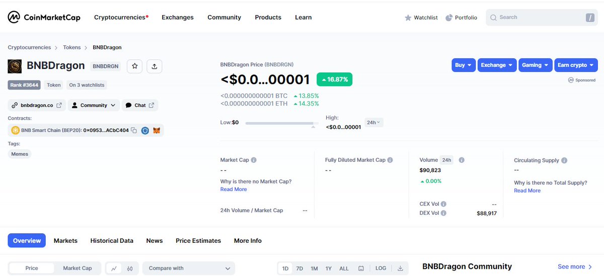Open the Cryptocurrencies menu
Image resolution: width=604 pixels, height=276 pixels.
121,17
